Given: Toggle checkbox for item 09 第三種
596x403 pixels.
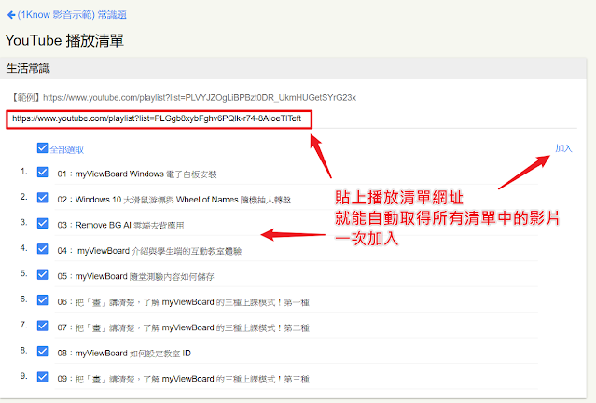Looking at the screenshot, I should [x=42, y=377].
